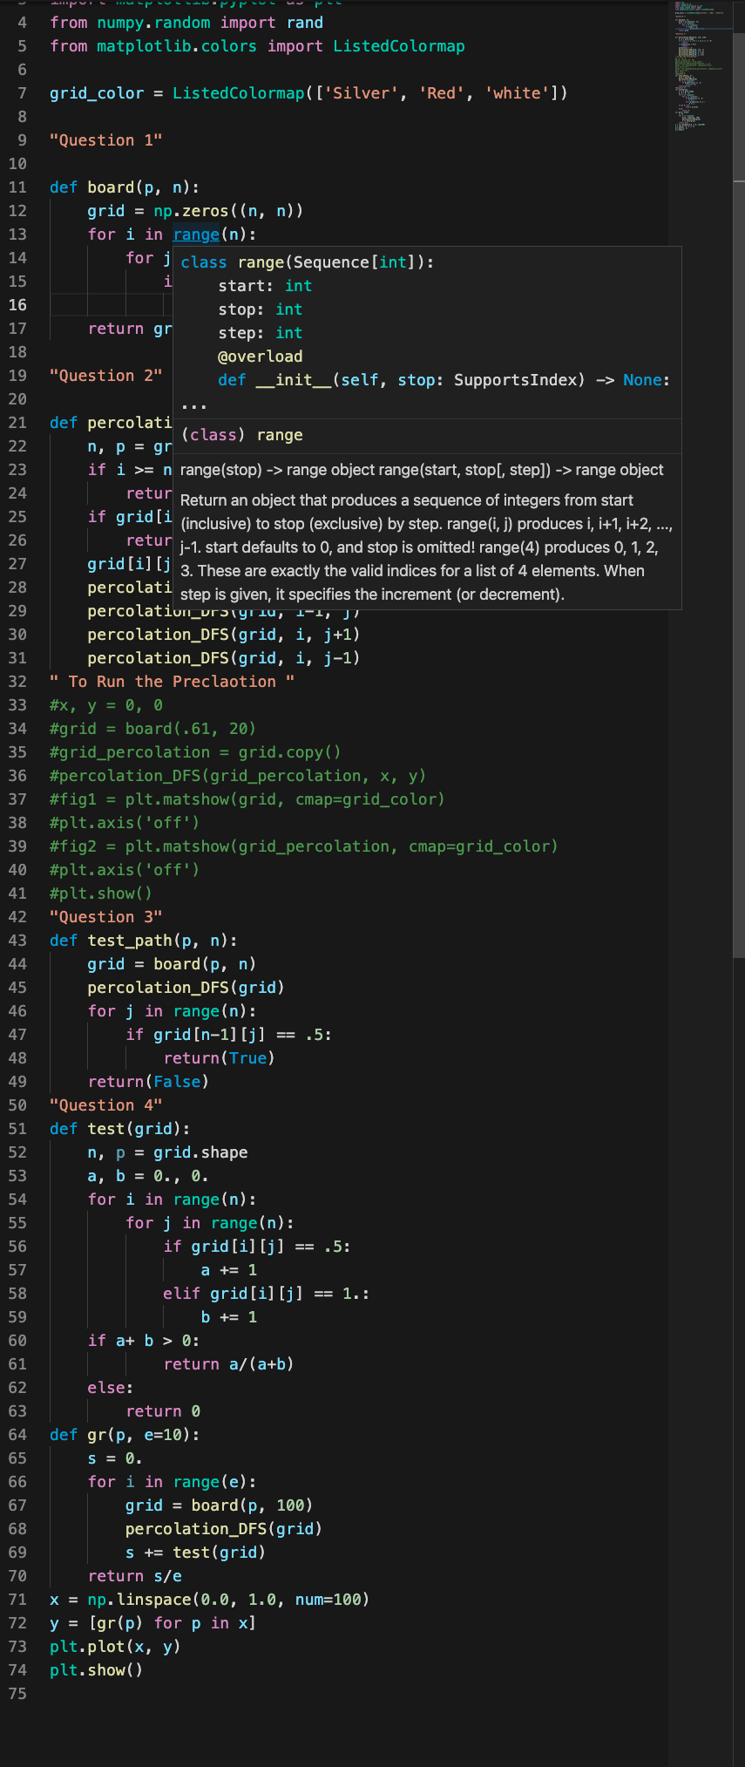Click the grid_color variable on line 7

pos(97,93)
